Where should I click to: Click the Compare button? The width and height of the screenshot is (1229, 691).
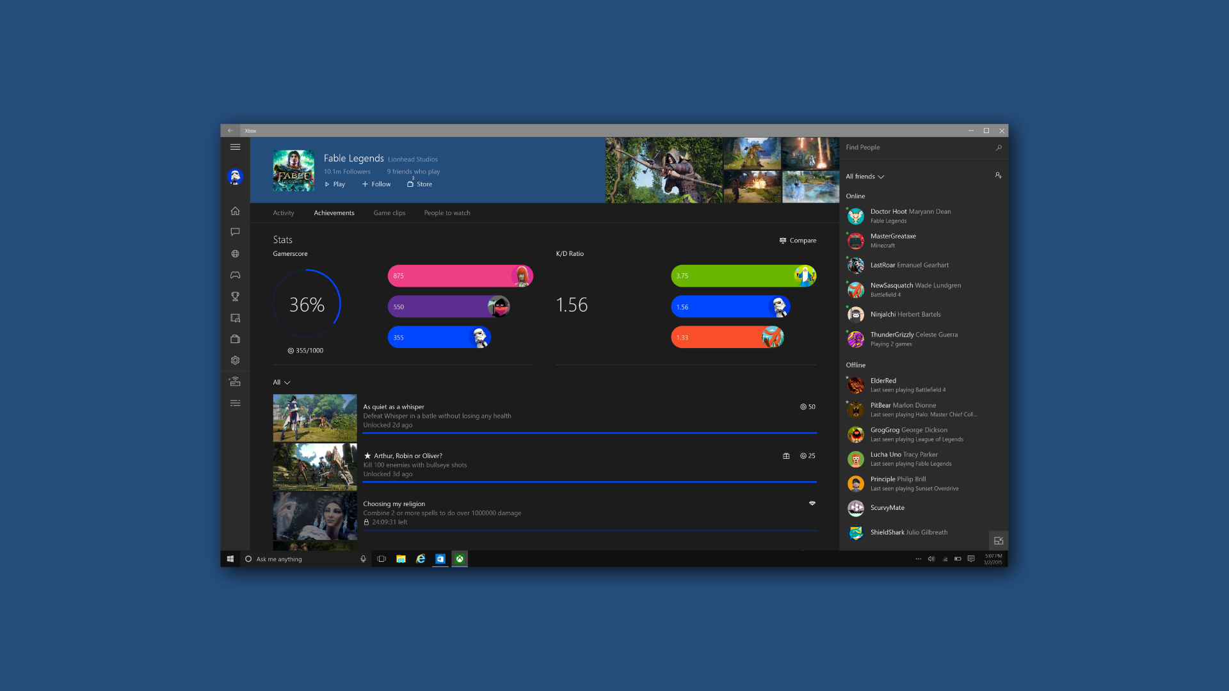point(798,241)
